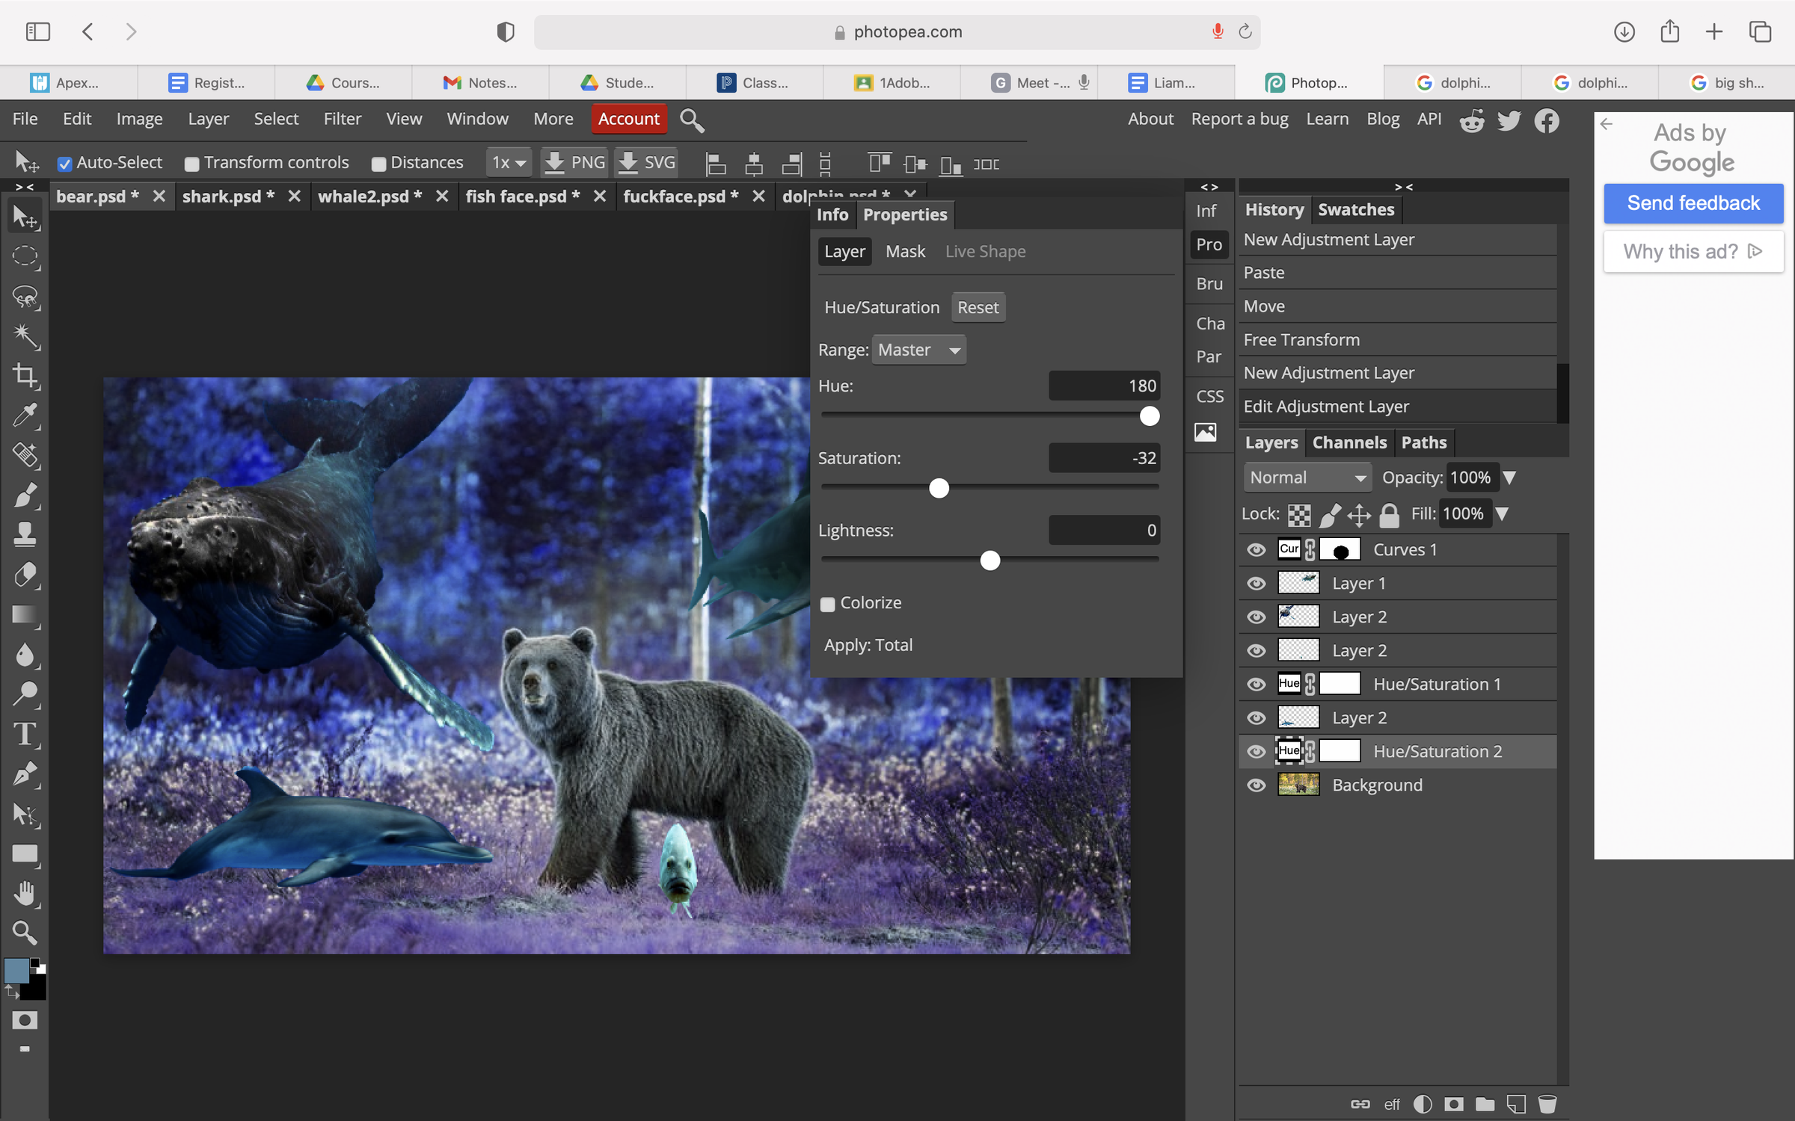
Task: Enable the Transform controls checkbox
Action: [x=192, y=163]
